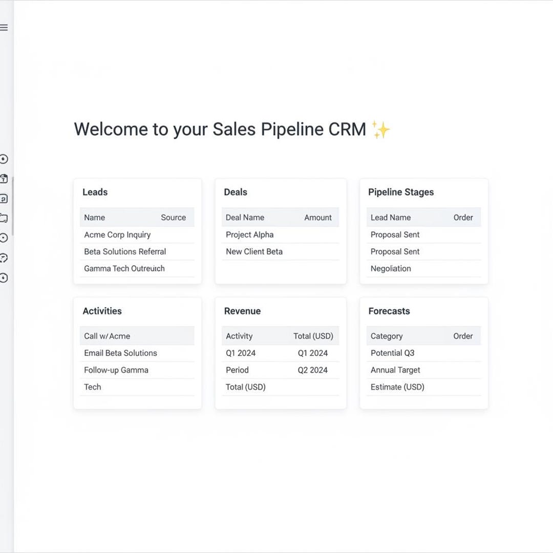This screenshot has width=553, height=553.
Task: Open the Forecasts card title
Action: 389,311
